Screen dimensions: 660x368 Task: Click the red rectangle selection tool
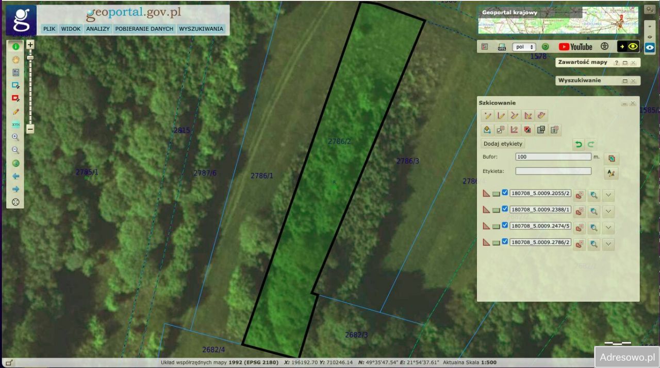click(x=15, y=98)
